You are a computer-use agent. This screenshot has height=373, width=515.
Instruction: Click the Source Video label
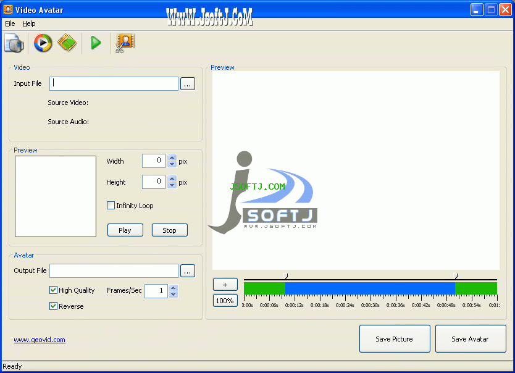coord(68,103)
